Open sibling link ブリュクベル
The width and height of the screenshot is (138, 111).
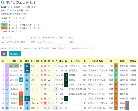[63, 48]
